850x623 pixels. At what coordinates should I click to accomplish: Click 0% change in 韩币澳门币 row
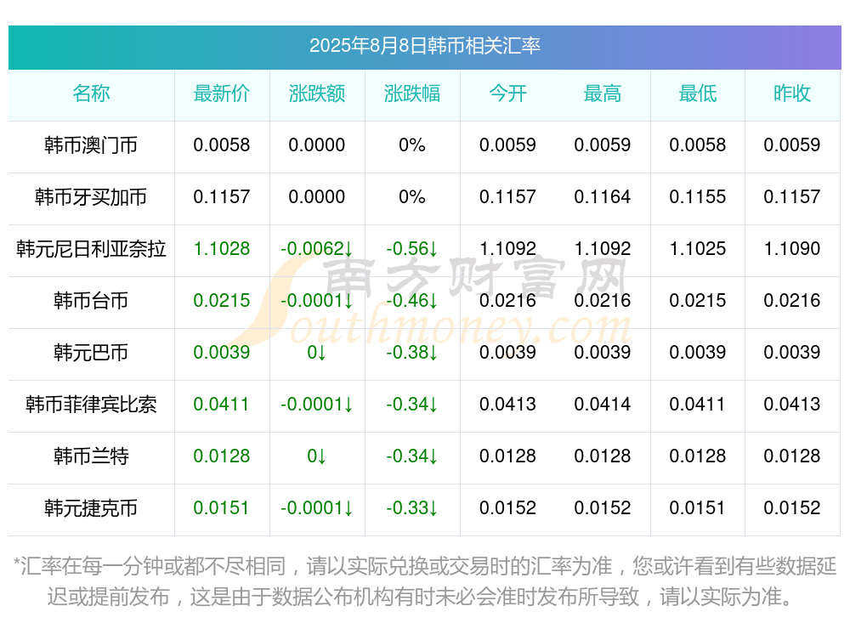tap(411, 144)
